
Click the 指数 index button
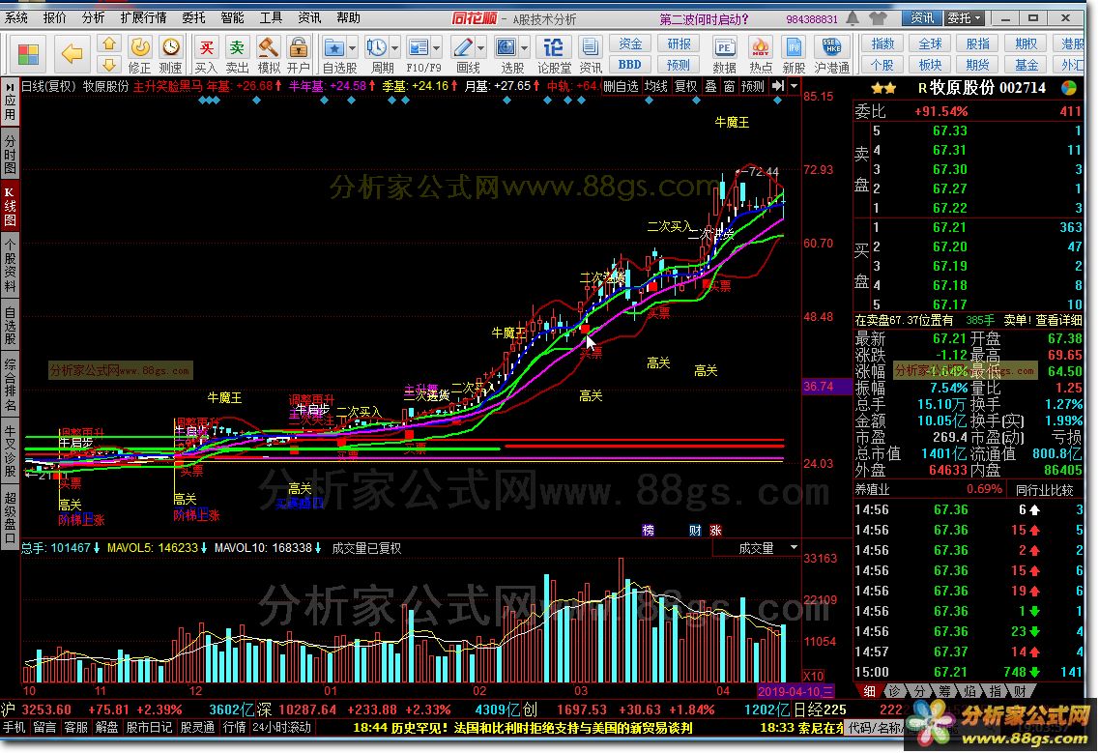point(882,44)
